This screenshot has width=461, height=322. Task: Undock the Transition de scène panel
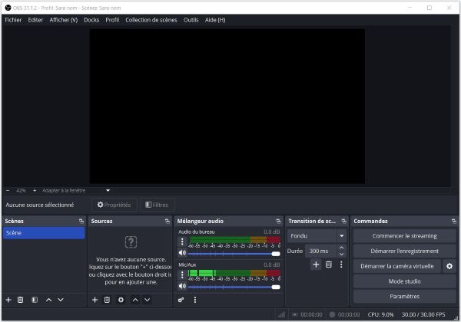tap(343, 221)
